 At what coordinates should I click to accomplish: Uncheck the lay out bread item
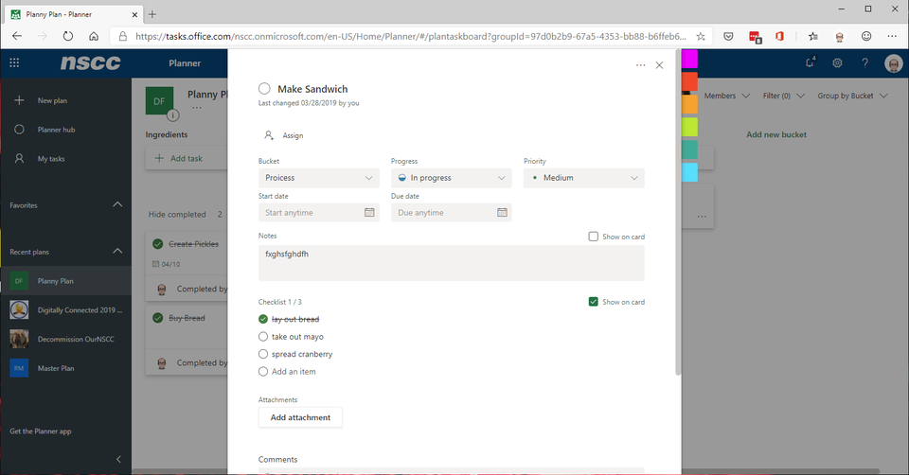click(263, 319)
